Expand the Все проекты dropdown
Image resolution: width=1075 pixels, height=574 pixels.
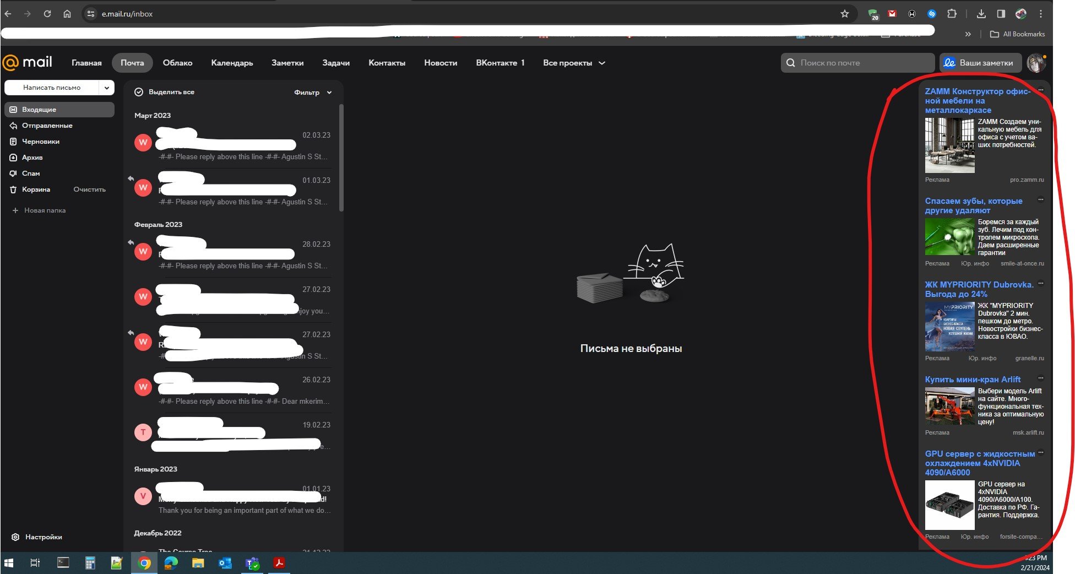[573, 63]
